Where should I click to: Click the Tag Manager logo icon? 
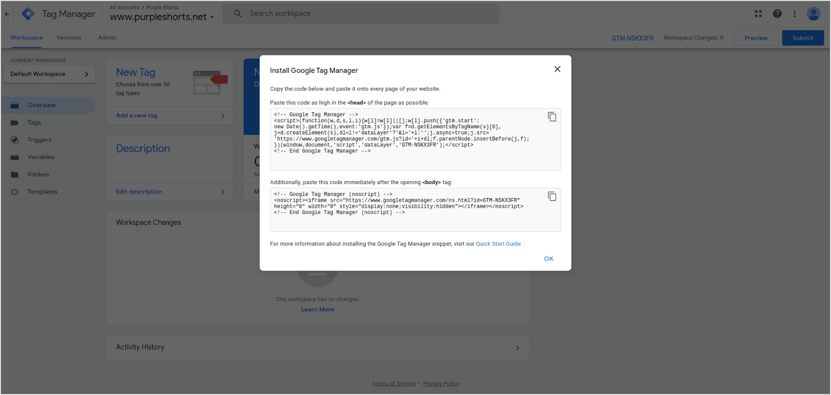click(x=28, y=14)
